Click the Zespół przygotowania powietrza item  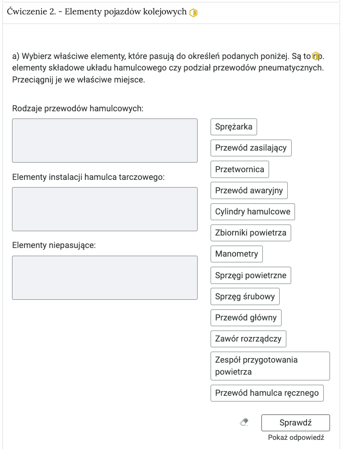coord(270,366)
